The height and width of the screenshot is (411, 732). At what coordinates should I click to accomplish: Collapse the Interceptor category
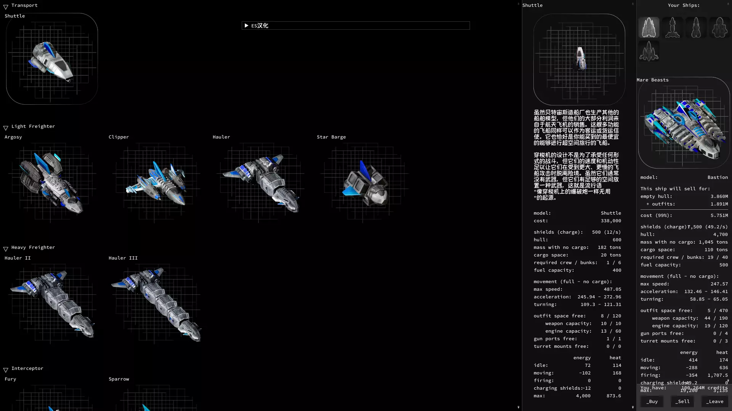[x=6, y=370]
